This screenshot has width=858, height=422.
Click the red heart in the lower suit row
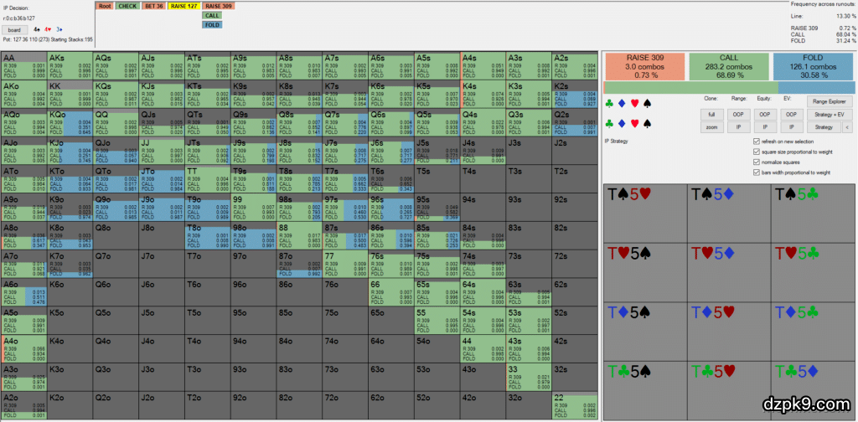coord(633,122)
